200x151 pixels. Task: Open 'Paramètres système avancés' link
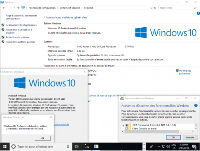click(20, 42)
